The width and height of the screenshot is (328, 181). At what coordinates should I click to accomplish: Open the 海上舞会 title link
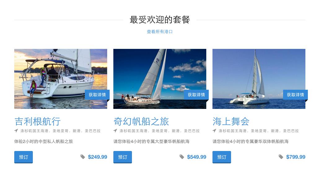click(231, 121)
